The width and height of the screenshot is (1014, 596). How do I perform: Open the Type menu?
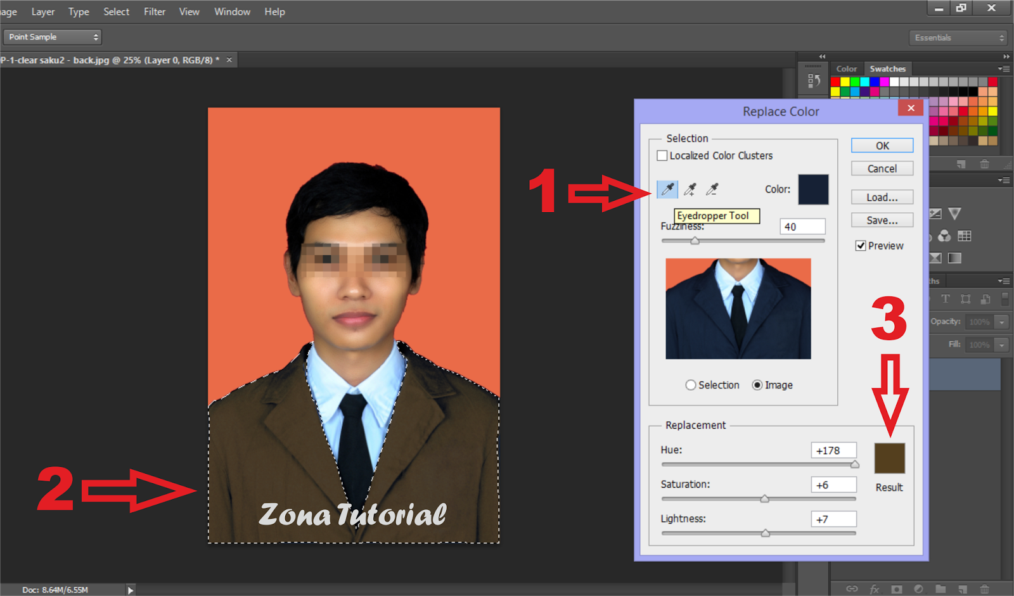79,11
